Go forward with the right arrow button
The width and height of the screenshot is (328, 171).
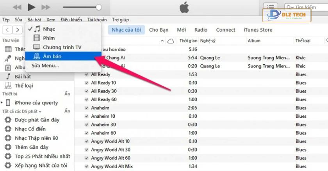[x=17, y=30]
